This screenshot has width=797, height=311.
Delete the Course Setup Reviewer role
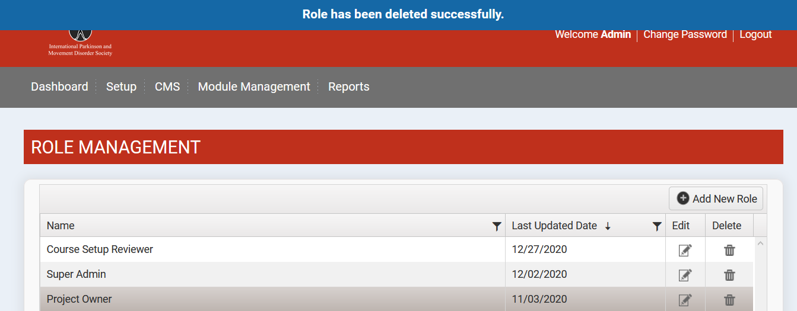[729, 250]
